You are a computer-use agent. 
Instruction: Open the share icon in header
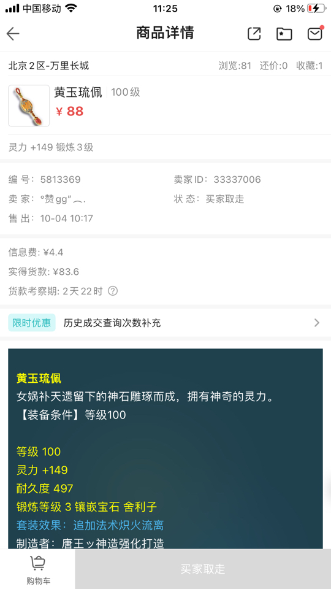pyautogui.click(x=254, y=34)
